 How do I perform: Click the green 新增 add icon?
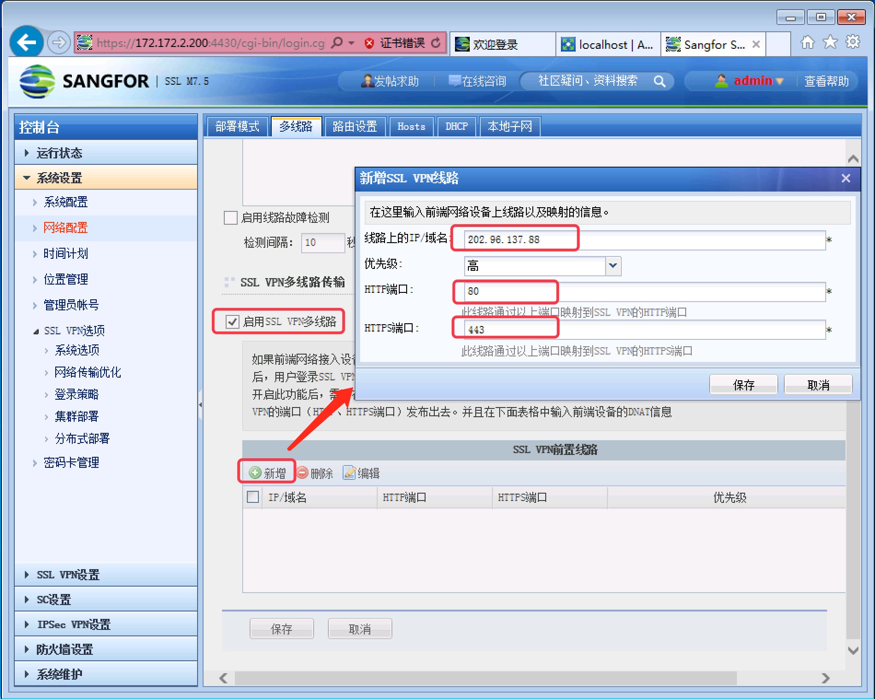coord(255,473)
